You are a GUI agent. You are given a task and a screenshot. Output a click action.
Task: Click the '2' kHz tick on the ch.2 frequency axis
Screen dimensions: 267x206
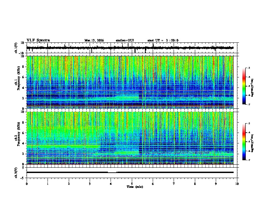click(x=23, y=154)
